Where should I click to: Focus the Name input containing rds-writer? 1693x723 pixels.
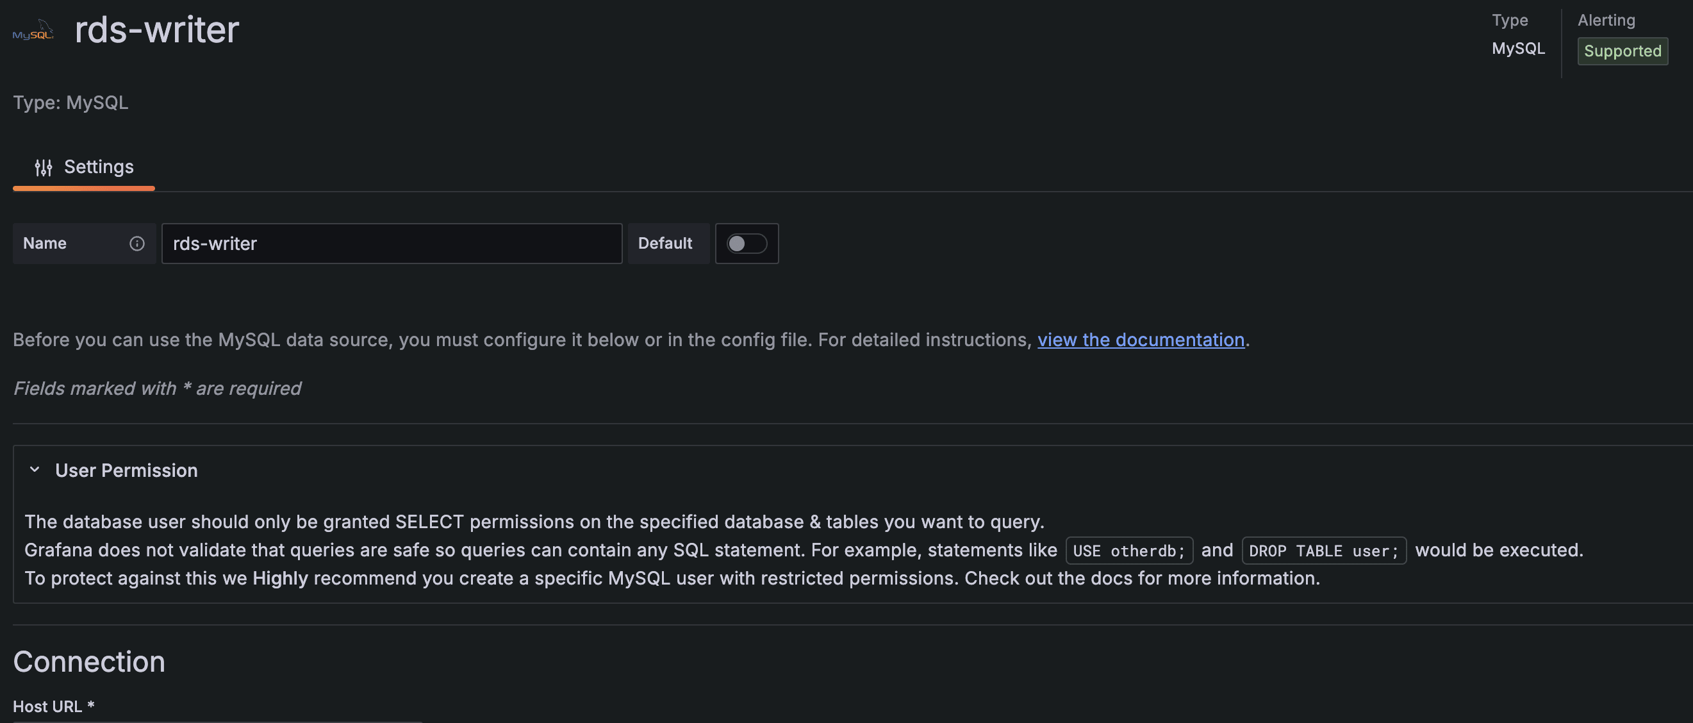(391, 243)
